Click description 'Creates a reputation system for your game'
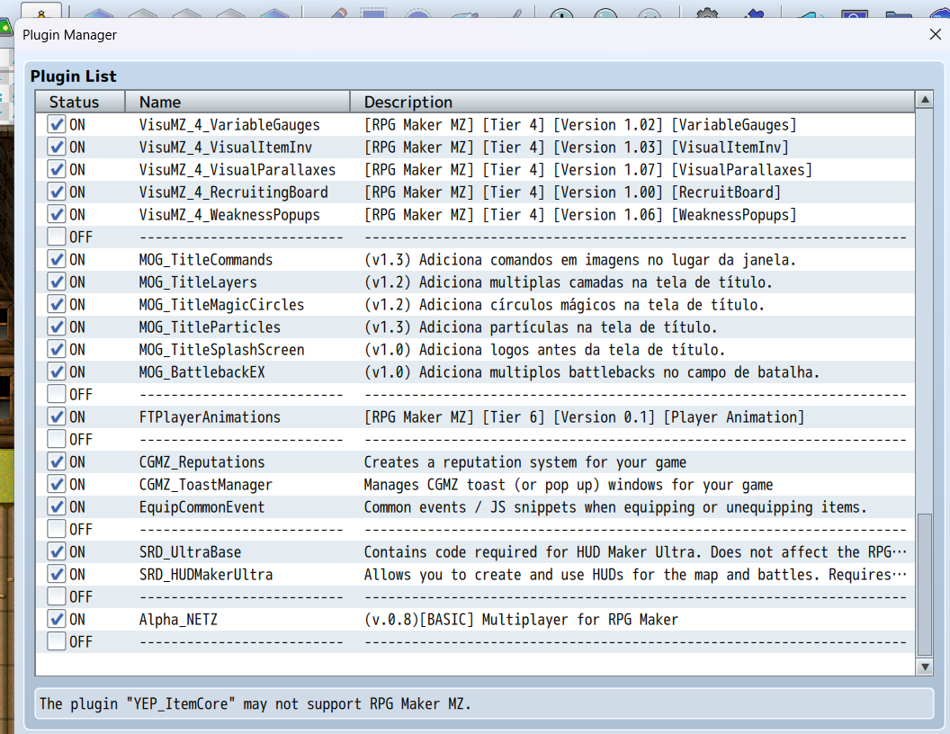This screenshot has height=734, width=950. click(525, 462)
